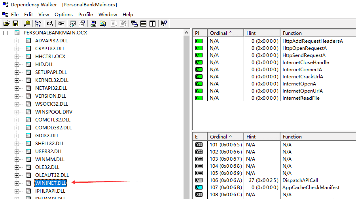Click the module tree vertical scrollbar track

click(186, 117)
